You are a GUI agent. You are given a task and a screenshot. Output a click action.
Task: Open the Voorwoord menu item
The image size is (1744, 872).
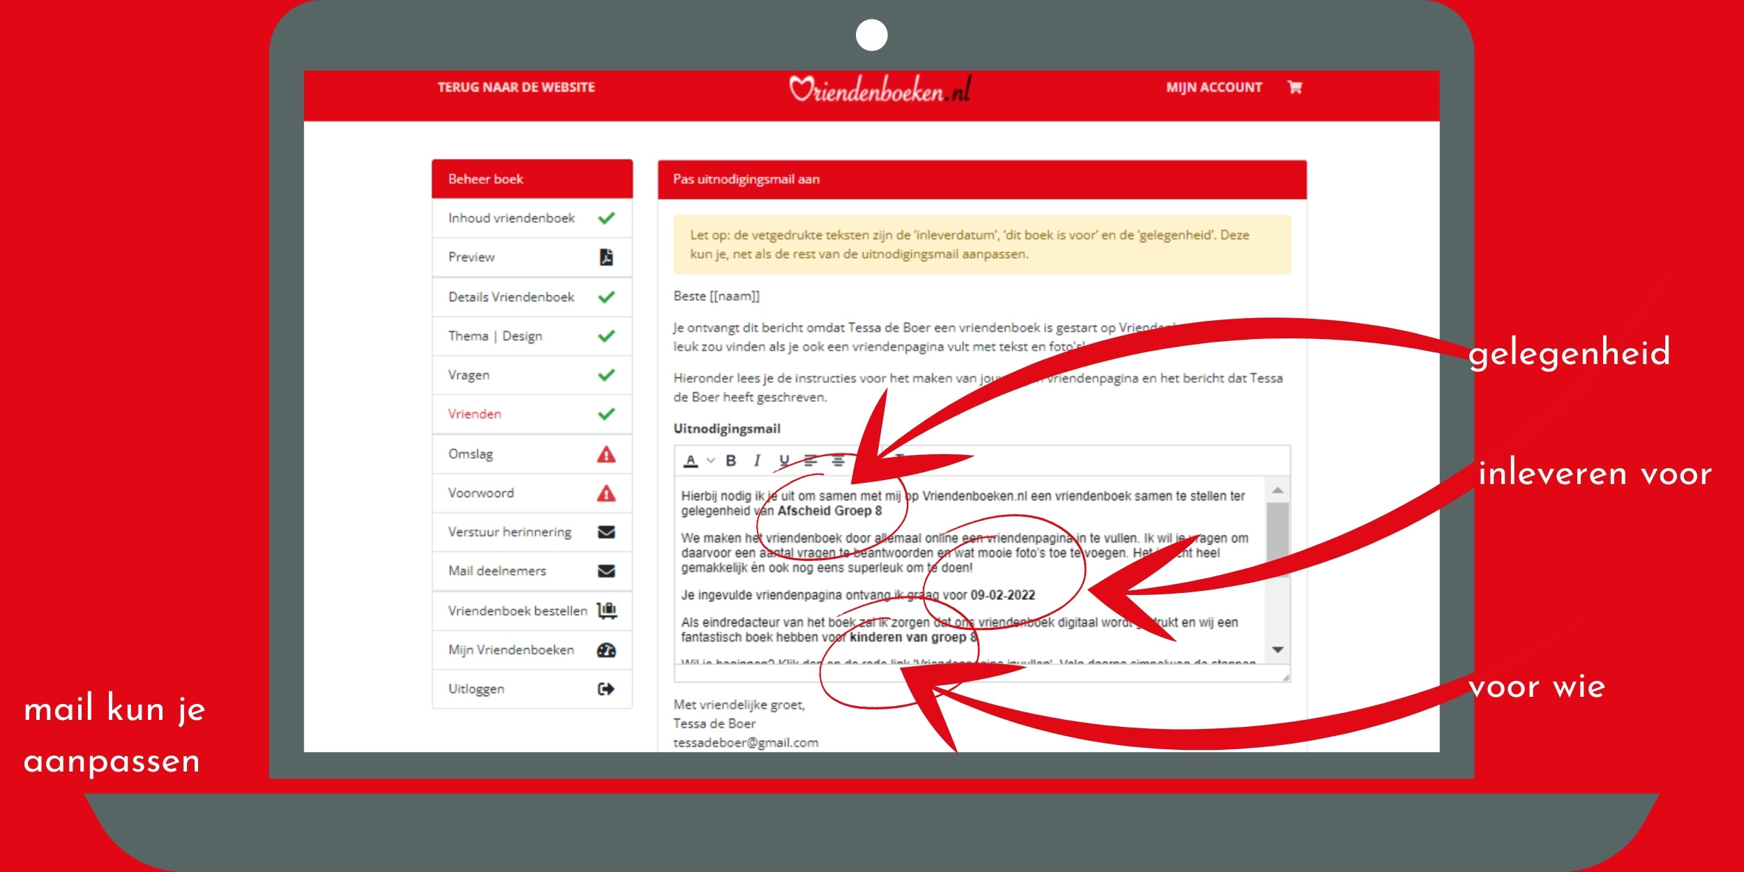[532, 493]
